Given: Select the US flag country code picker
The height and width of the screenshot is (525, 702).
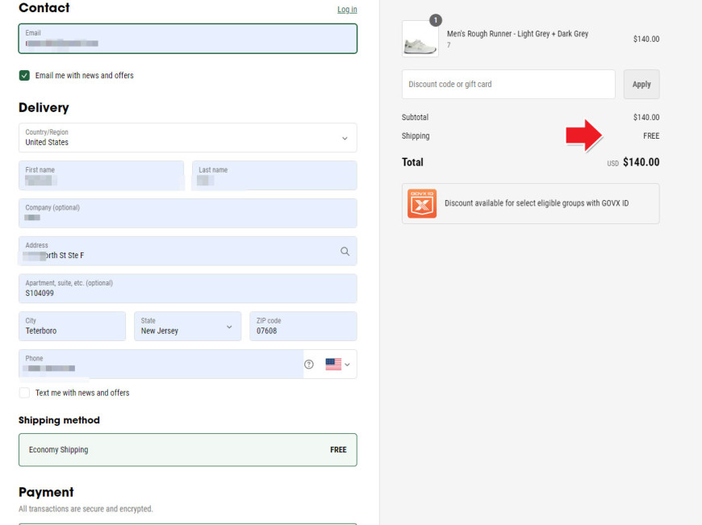Looking at the screenshot, I should tap(337, 365).
